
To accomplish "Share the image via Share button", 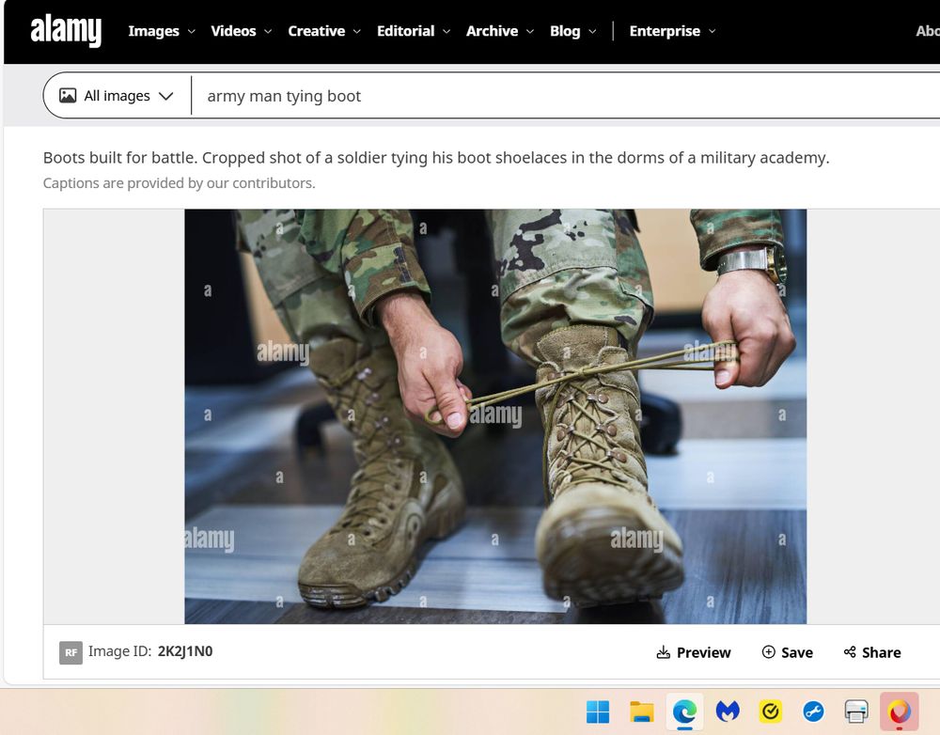I will tap(872, 652).
